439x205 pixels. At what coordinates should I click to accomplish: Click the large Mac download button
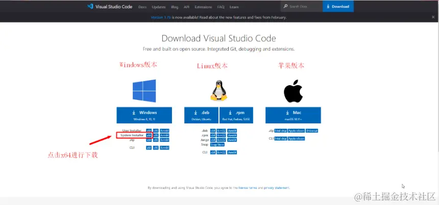click(x=293, y=115)
